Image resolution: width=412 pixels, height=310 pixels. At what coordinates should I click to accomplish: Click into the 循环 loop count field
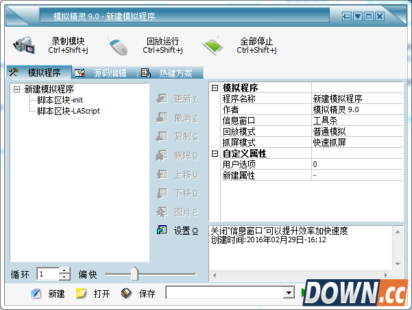[x=48, y=274]
